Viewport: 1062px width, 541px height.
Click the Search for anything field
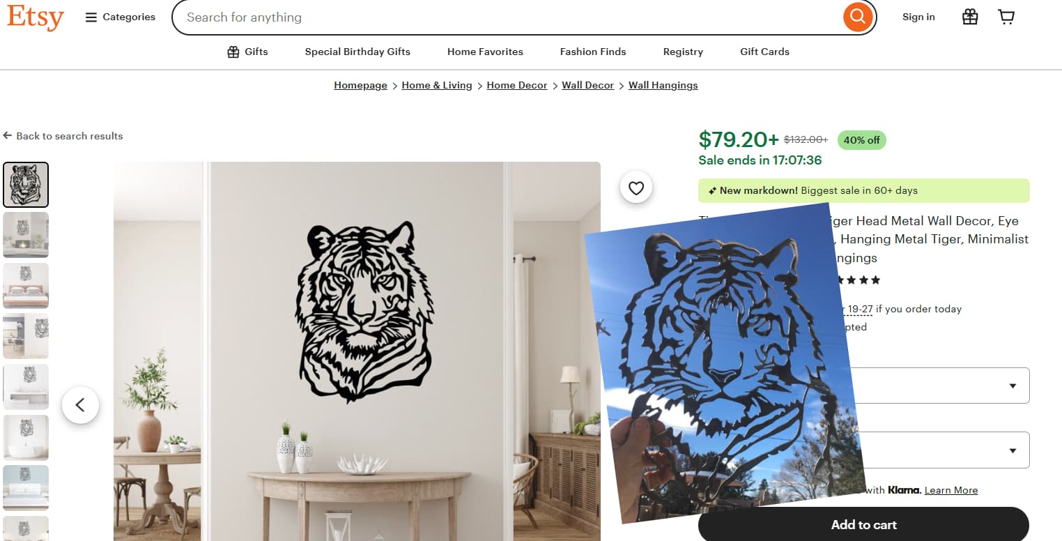point(507,17)
